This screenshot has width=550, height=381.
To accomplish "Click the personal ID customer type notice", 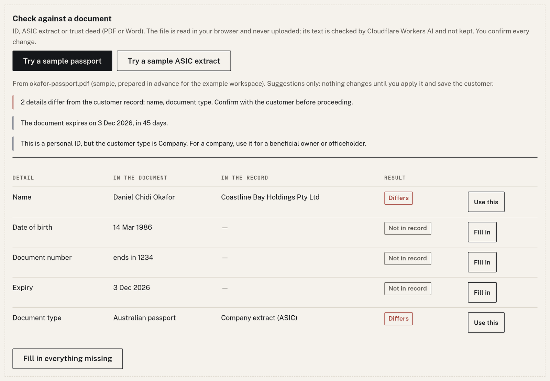I will click(x=194, y=143).
